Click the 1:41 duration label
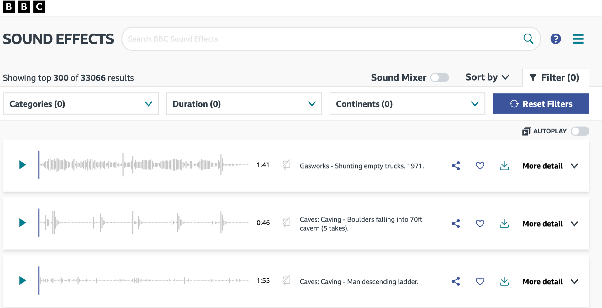Image resolution: width=602 pixels, height=308 pixels. click(x=263, y=165)
